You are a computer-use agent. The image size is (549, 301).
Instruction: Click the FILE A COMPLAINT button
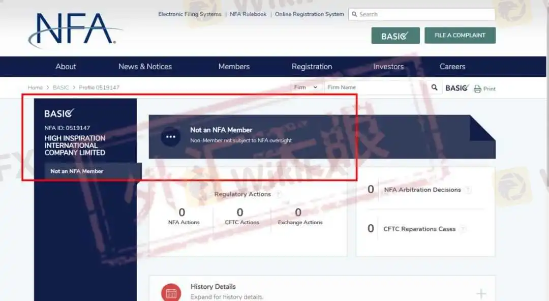pos(460,36)
